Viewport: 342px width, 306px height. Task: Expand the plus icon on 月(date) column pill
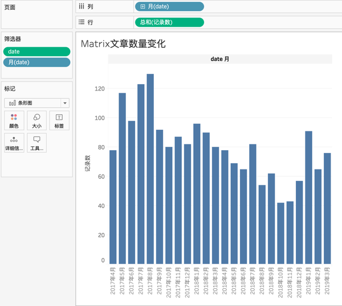coord(142,6)
